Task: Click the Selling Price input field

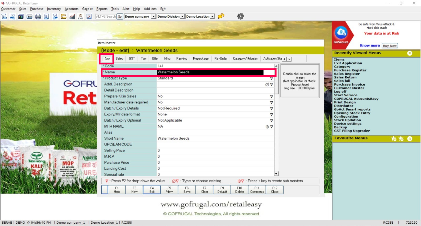Action: click(x=215, y=150)
